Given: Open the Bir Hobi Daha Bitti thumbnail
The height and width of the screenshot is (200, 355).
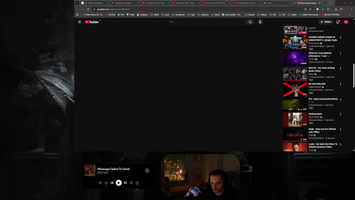Looking at the screenshot, I should pyautogui.click(x=295, y=89).
